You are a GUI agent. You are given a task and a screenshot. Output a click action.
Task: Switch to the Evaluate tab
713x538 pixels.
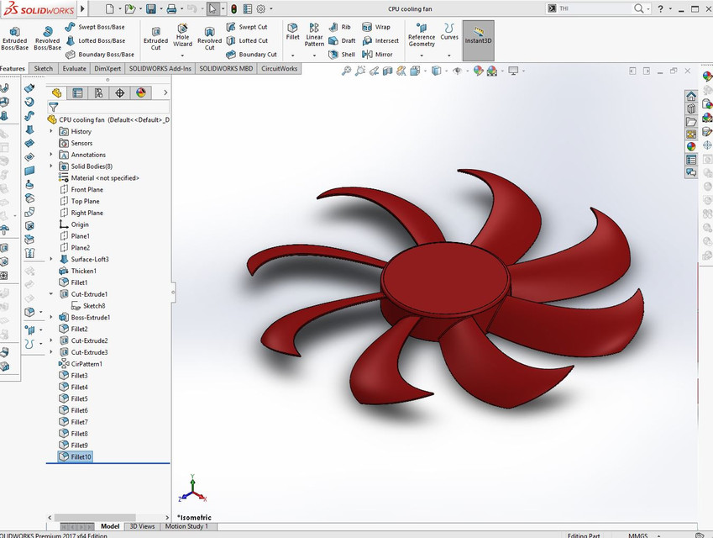[74, 68]
